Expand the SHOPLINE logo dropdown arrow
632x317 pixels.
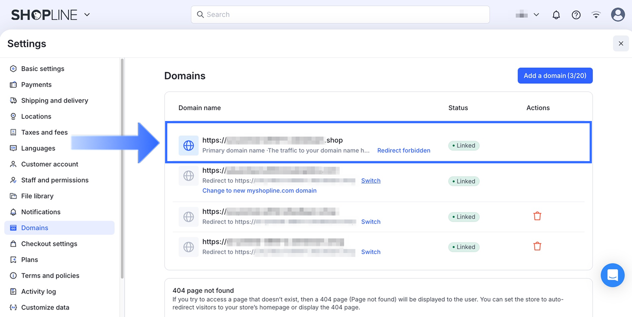point(87,15)
